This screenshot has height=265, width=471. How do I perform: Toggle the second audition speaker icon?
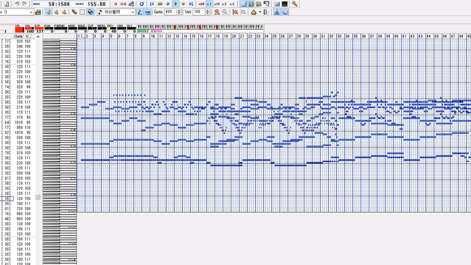[x=56, y=12]
